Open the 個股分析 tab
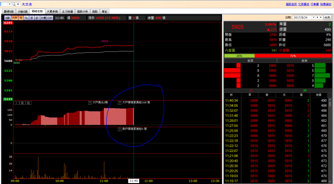The width and height of the screenshot is (334, 184). (x=83, y=12)
